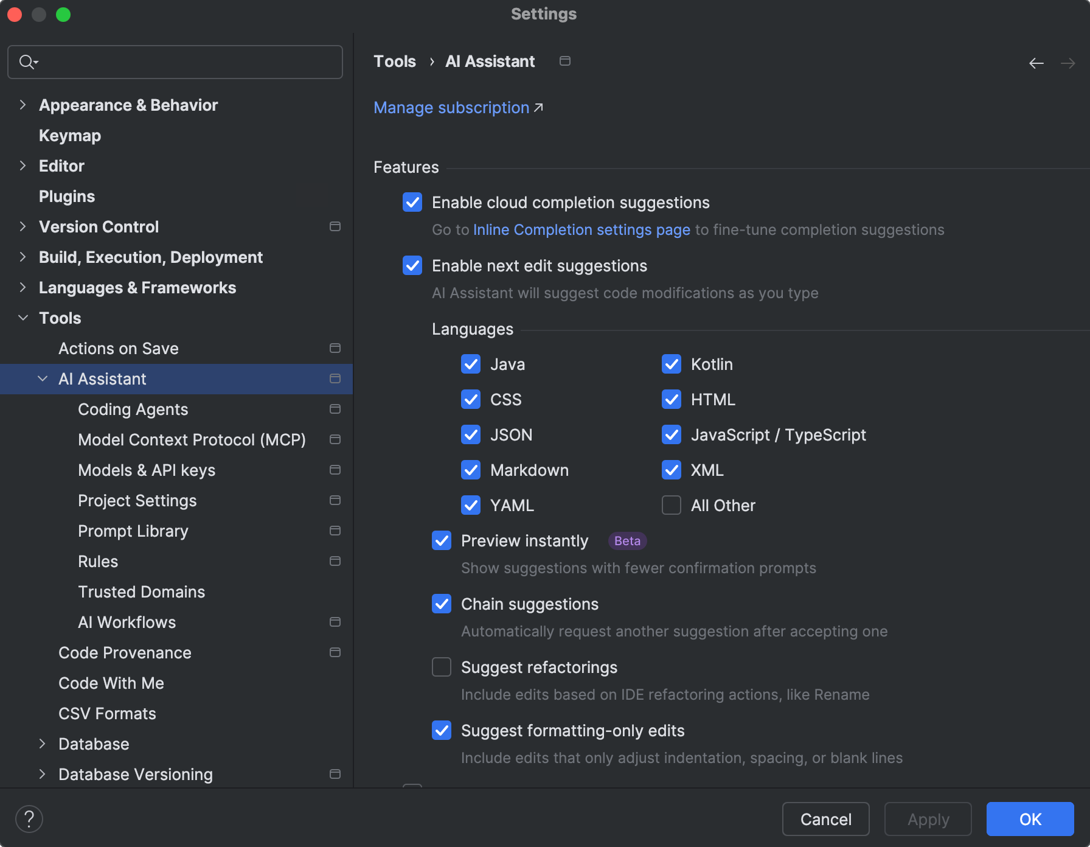Click the small icon next to Version Control

click(x=335, y=226)
